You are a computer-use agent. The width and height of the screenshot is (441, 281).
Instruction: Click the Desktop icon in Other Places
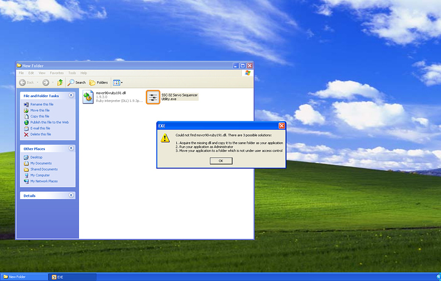[x=26, y=158]
